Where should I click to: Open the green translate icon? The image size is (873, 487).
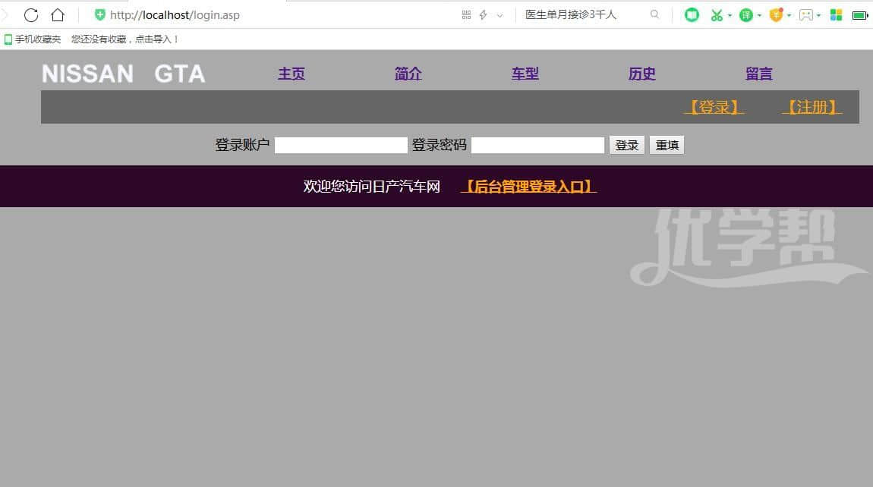(x=746, y=15)
